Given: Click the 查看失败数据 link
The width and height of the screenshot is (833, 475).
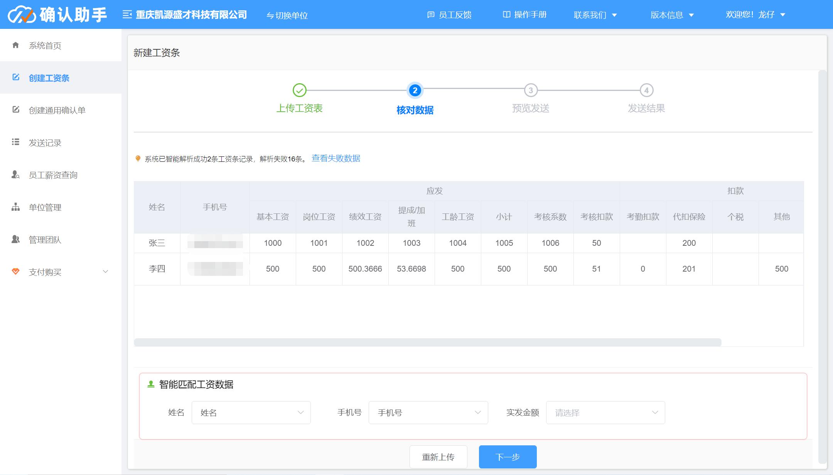Looking at the screenshot, I should (336, 158).
